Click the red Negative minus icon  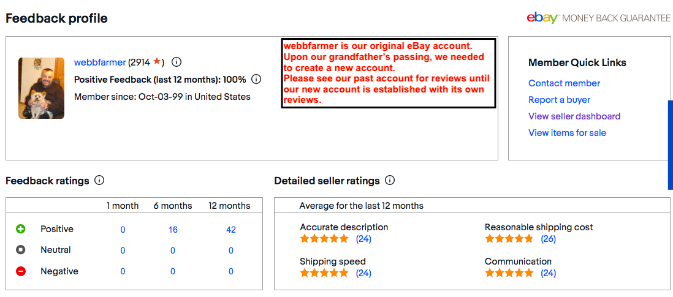click(x=21, y=271)
